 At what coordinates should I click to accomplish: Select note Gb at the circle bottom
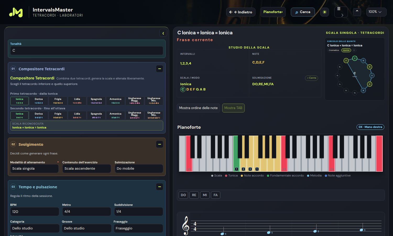coord(355,93)
